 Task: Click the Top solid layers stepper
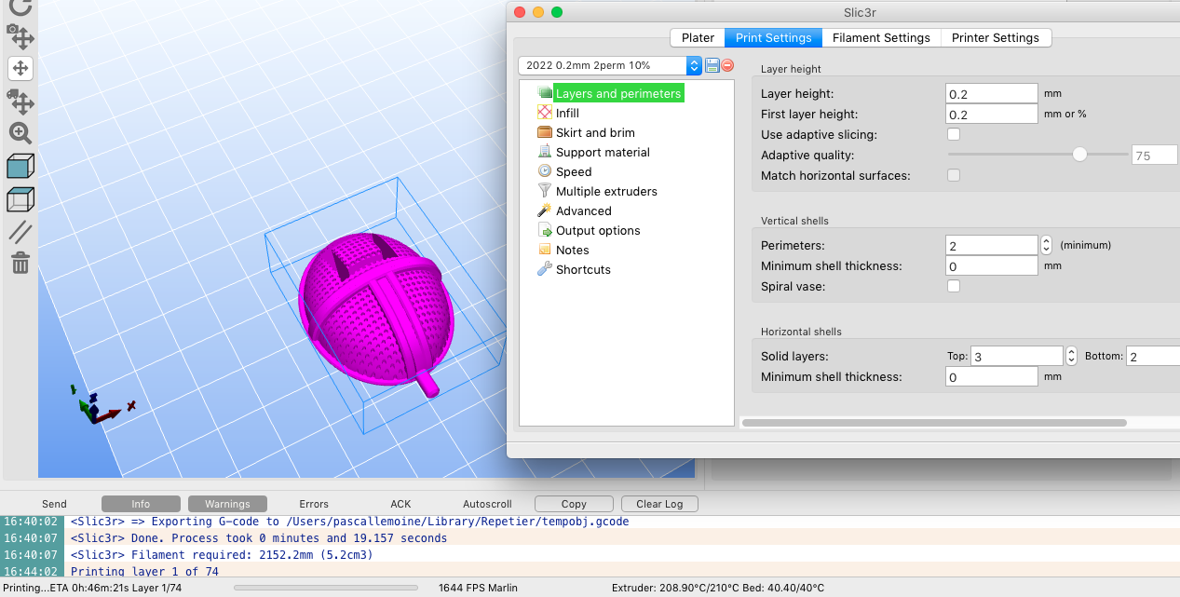coord(1071,356)
